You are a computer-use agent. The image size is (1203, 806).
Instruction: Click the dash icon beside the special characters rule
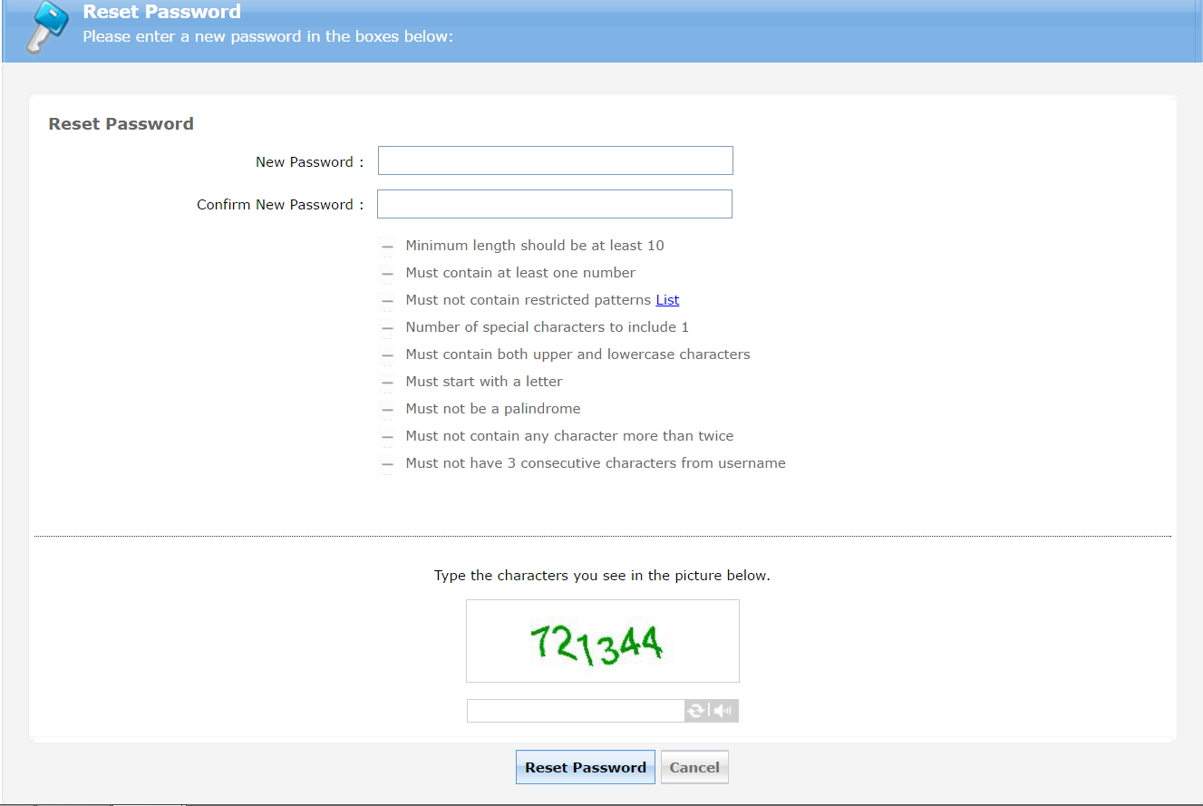pyautogui.click(x=387, y=328)
